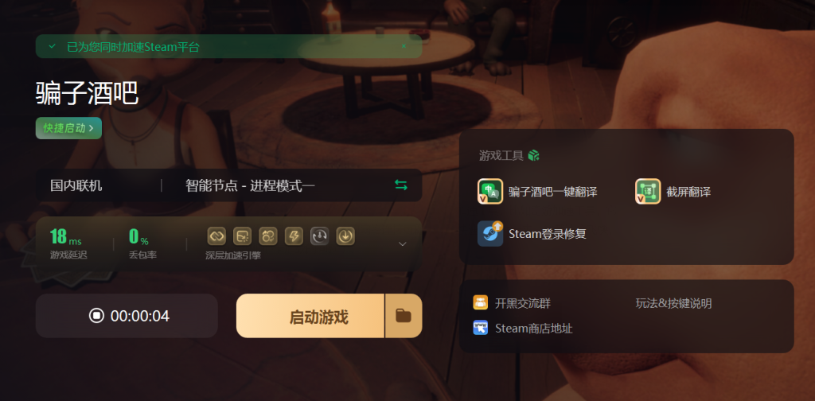Open the 截屏翻译 screenshot translation tool
Screen dimensions: 815x401
click(x=673, y=192)
